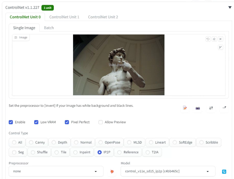234x179 pixels.
Task: Remove the uploaded David statue image
Action: point(220,39)
